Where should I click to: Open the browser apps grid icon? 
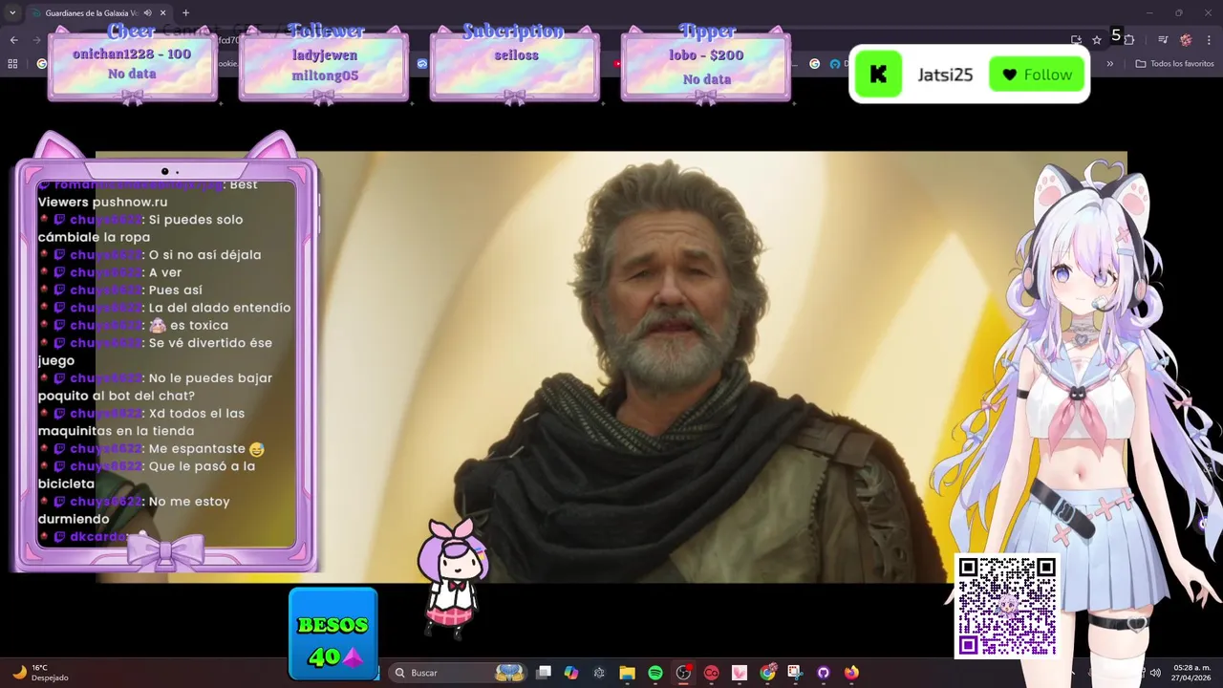[12, 64]
